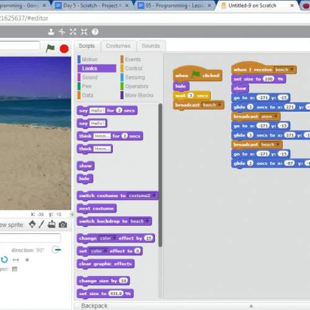Viewport: 310px width, 310px height.
Task: Edit Hello! text in say for 2 secs block
Action: (x=97, y=110)
